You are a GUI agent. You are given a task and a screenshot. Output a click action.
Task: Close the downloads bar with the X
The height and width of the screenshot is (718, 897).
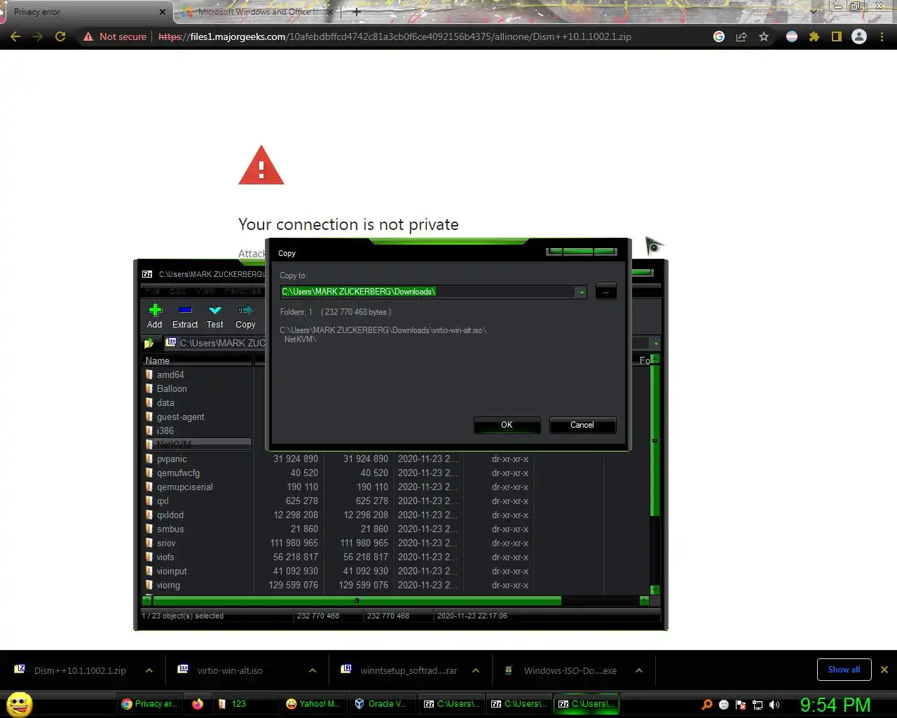pos(884,670)
